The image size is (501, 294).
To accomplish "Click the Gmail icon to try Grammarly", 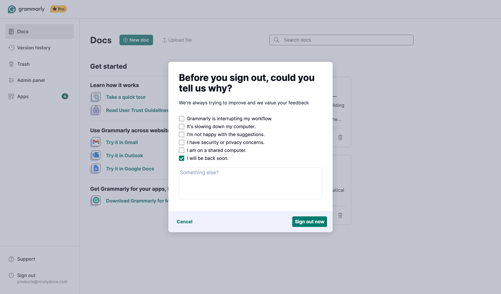I will (96, 142).
